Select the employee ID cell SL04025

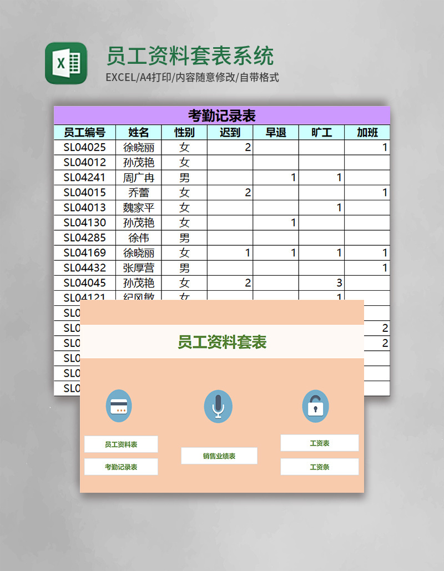pyautogui.click(x=83, y=148)
